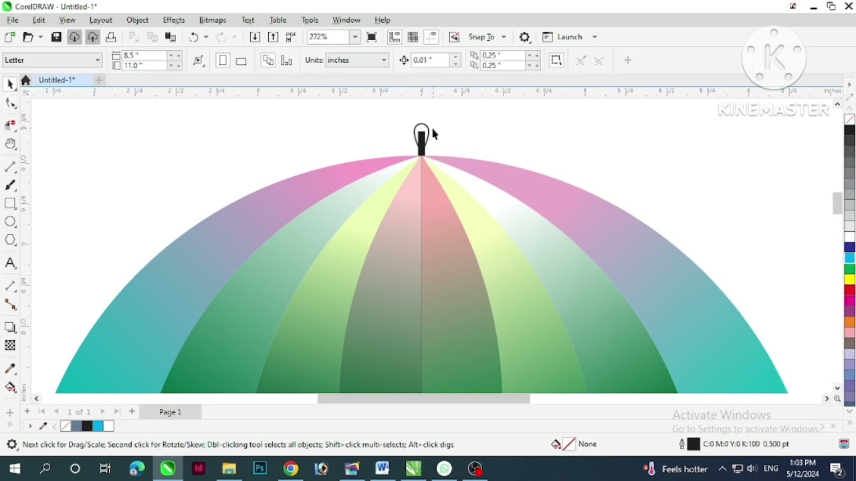Click Quick customize plus on property bar
The image size is (856, 481).
(627, 61)
